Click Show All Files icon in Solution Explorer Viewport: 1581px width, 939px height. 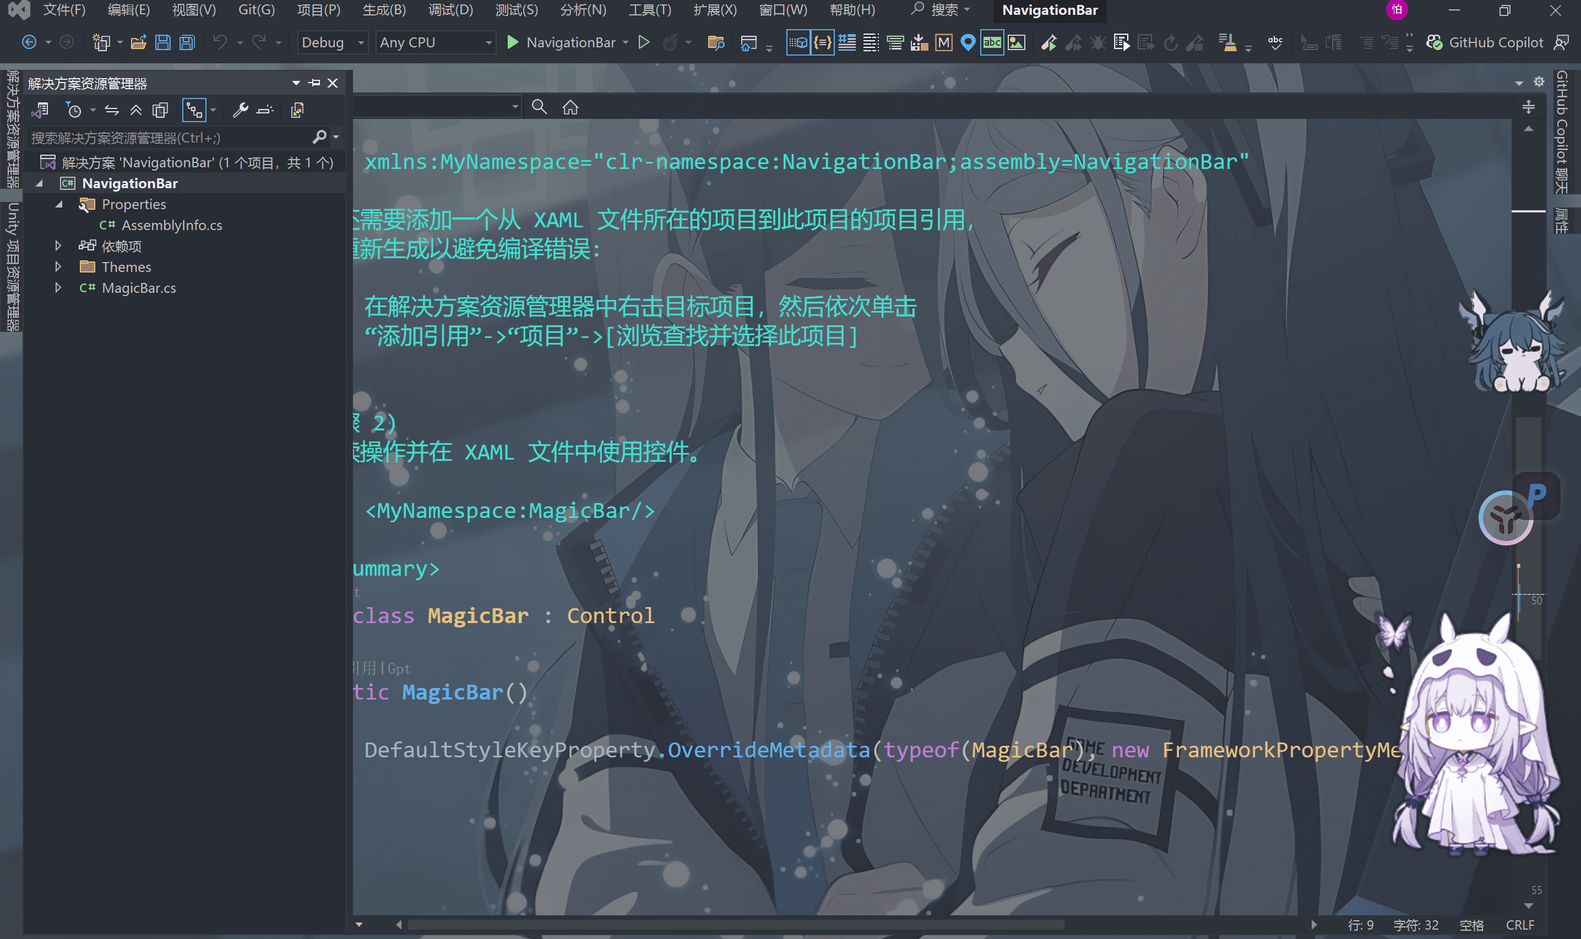160,111
